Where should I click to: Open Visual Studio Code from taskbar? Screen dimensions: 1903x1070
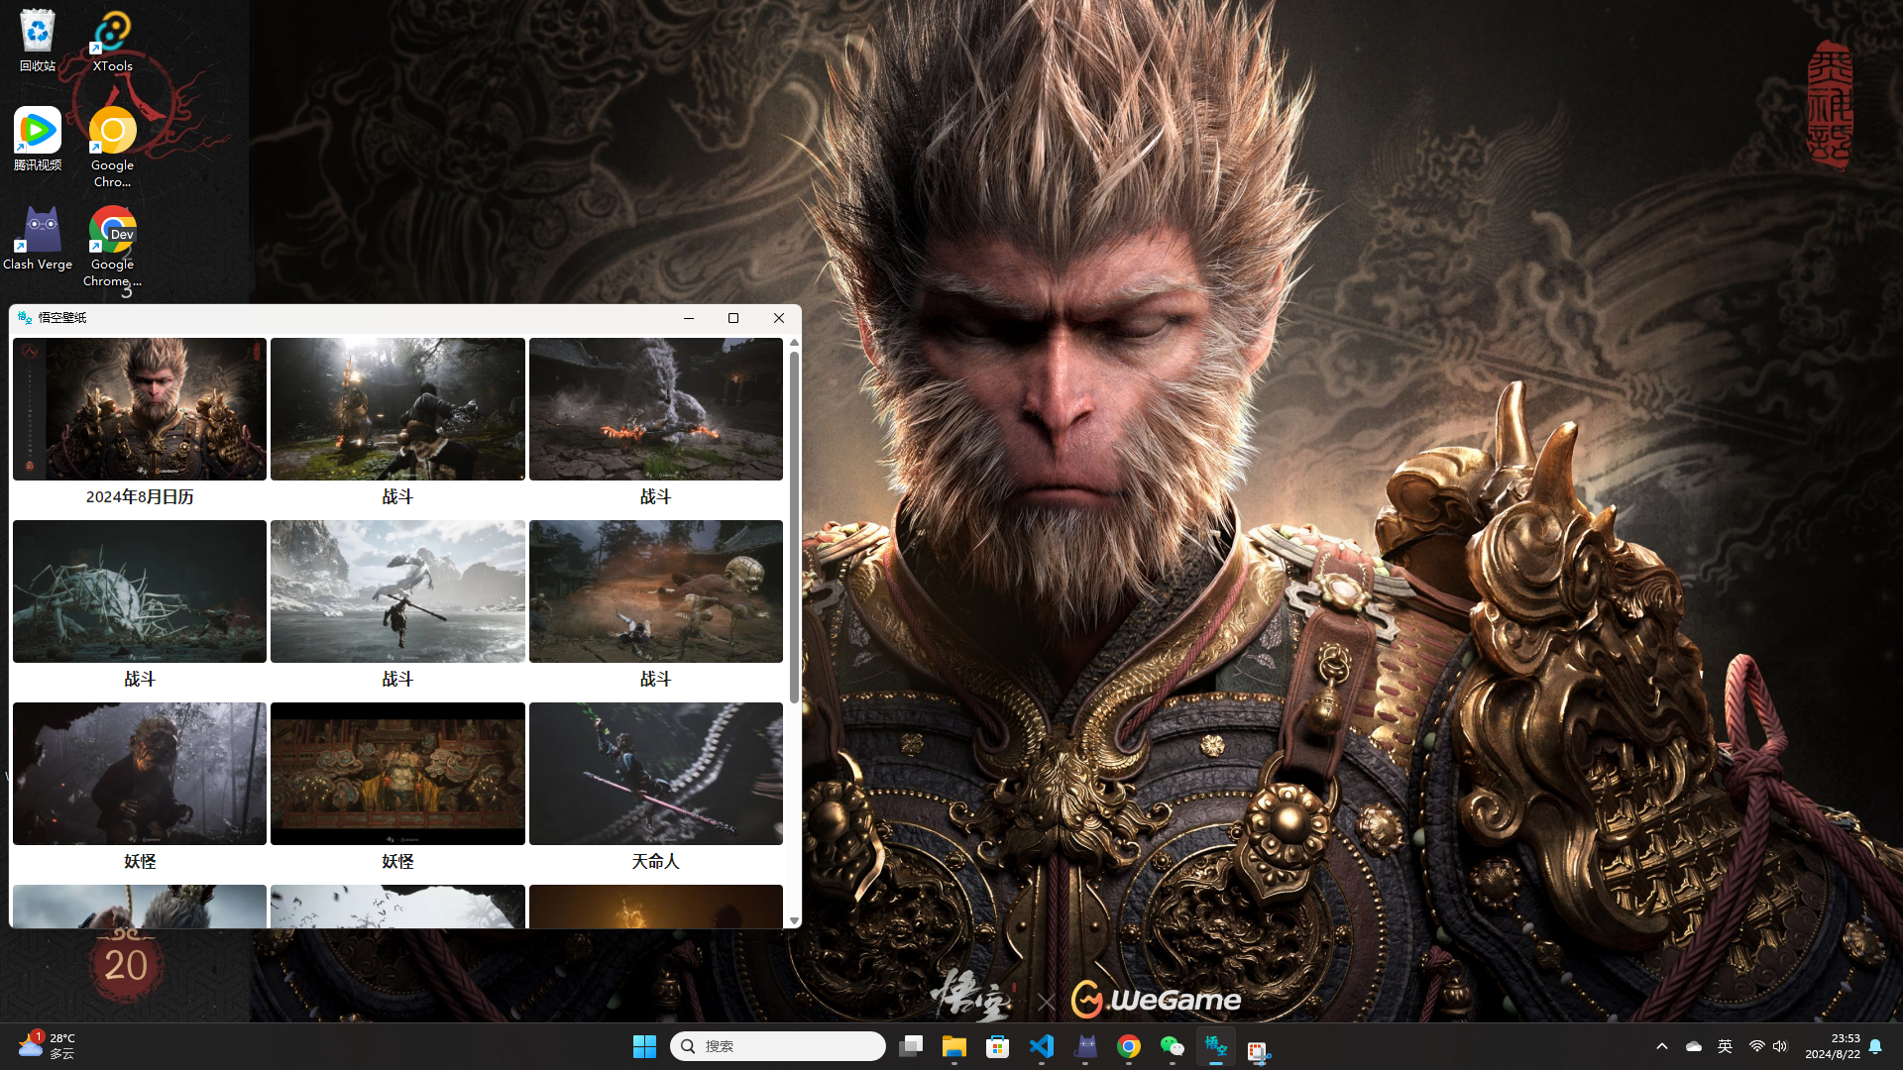pos(1042,1046)
